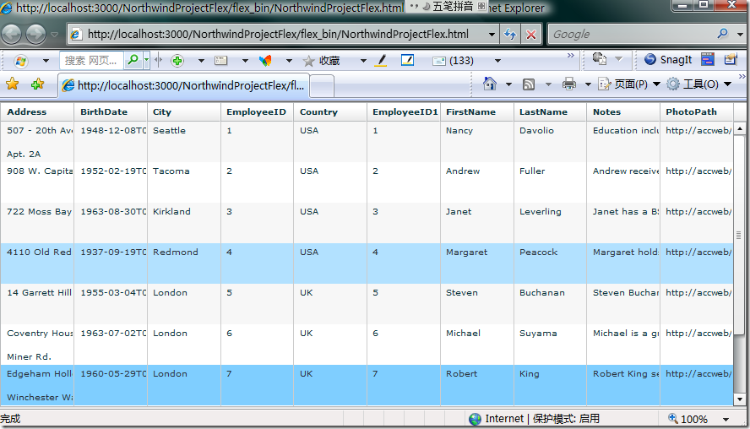Sort by the Country column header
This screenshot has width=750, height=429.
(x=330, y=112)
